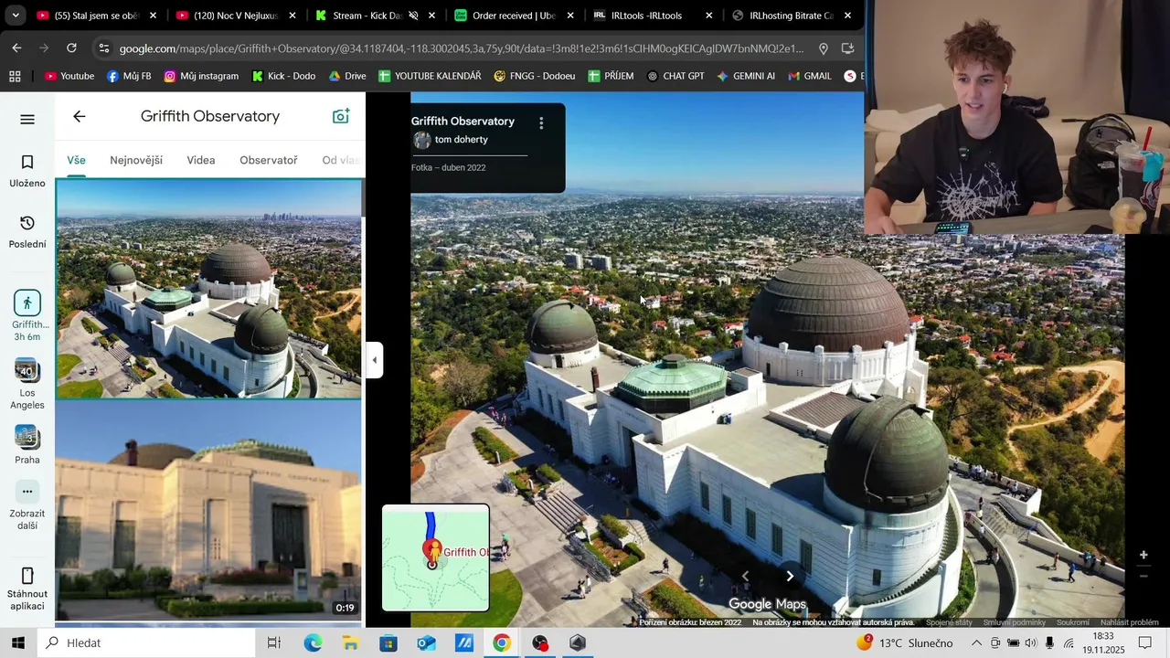Open the Soukromí link
Screen dimensions: 1170x658
point(1073,622)
